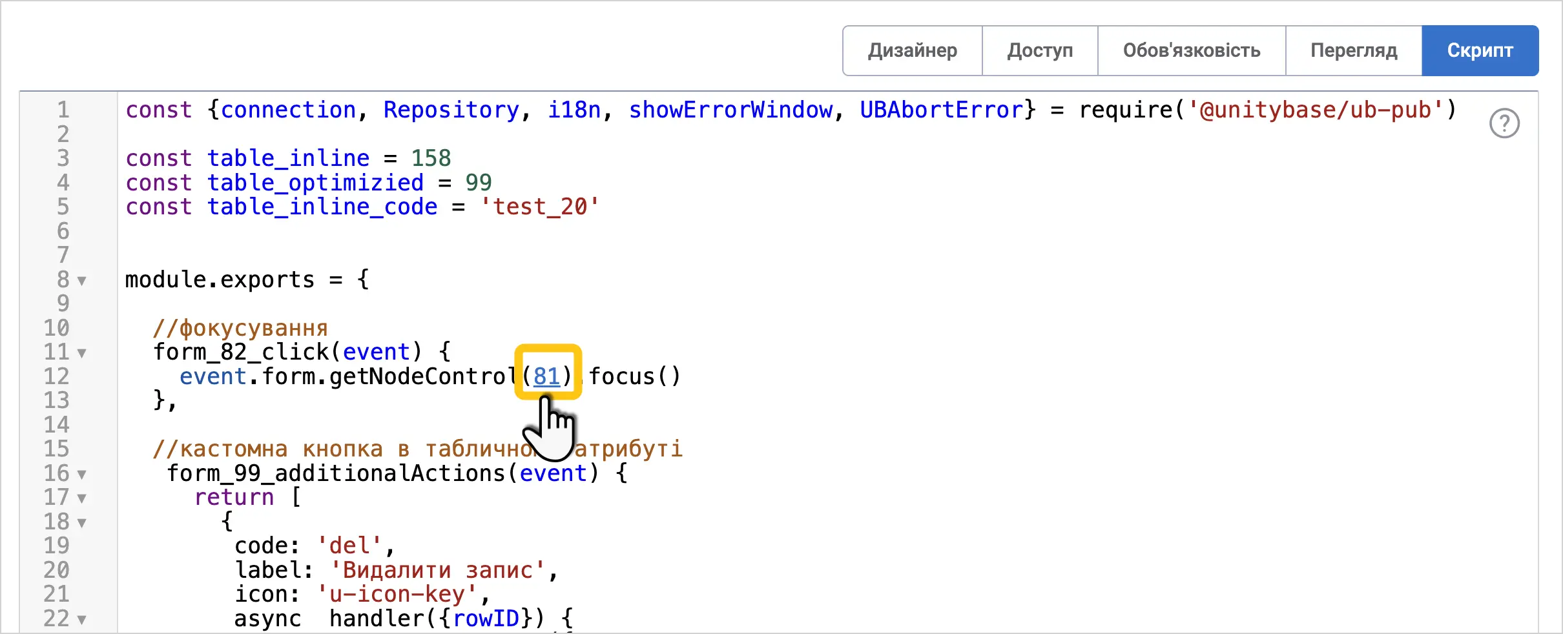Click the return keyword on line 17
1563x634 pixels.
tap(234, 497)
